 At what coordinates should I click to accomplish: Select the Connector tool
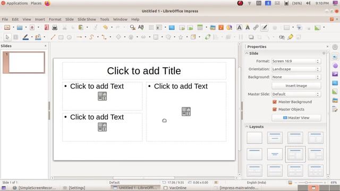(x=104, y=37)
